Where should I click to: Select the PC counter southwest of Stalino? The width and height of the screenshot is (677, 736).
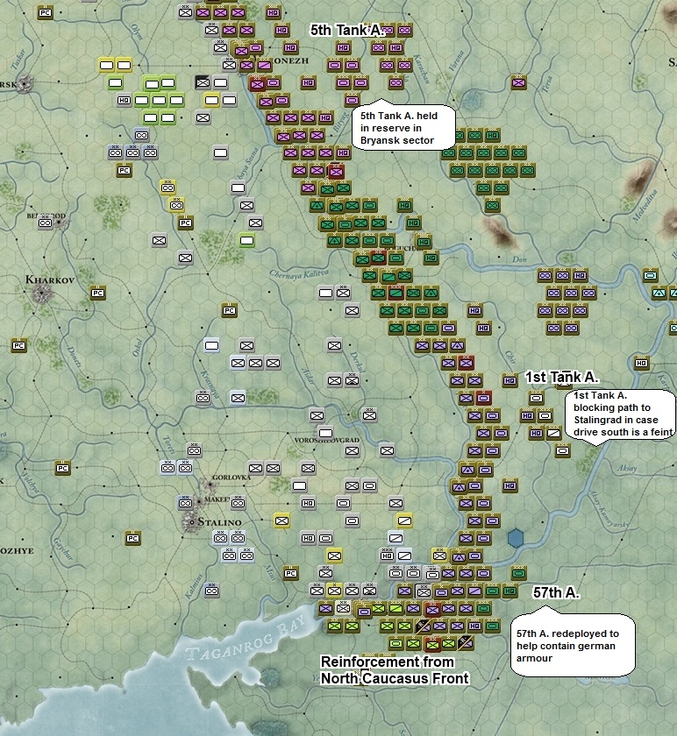pyautogui.click(x=133, y=538)
